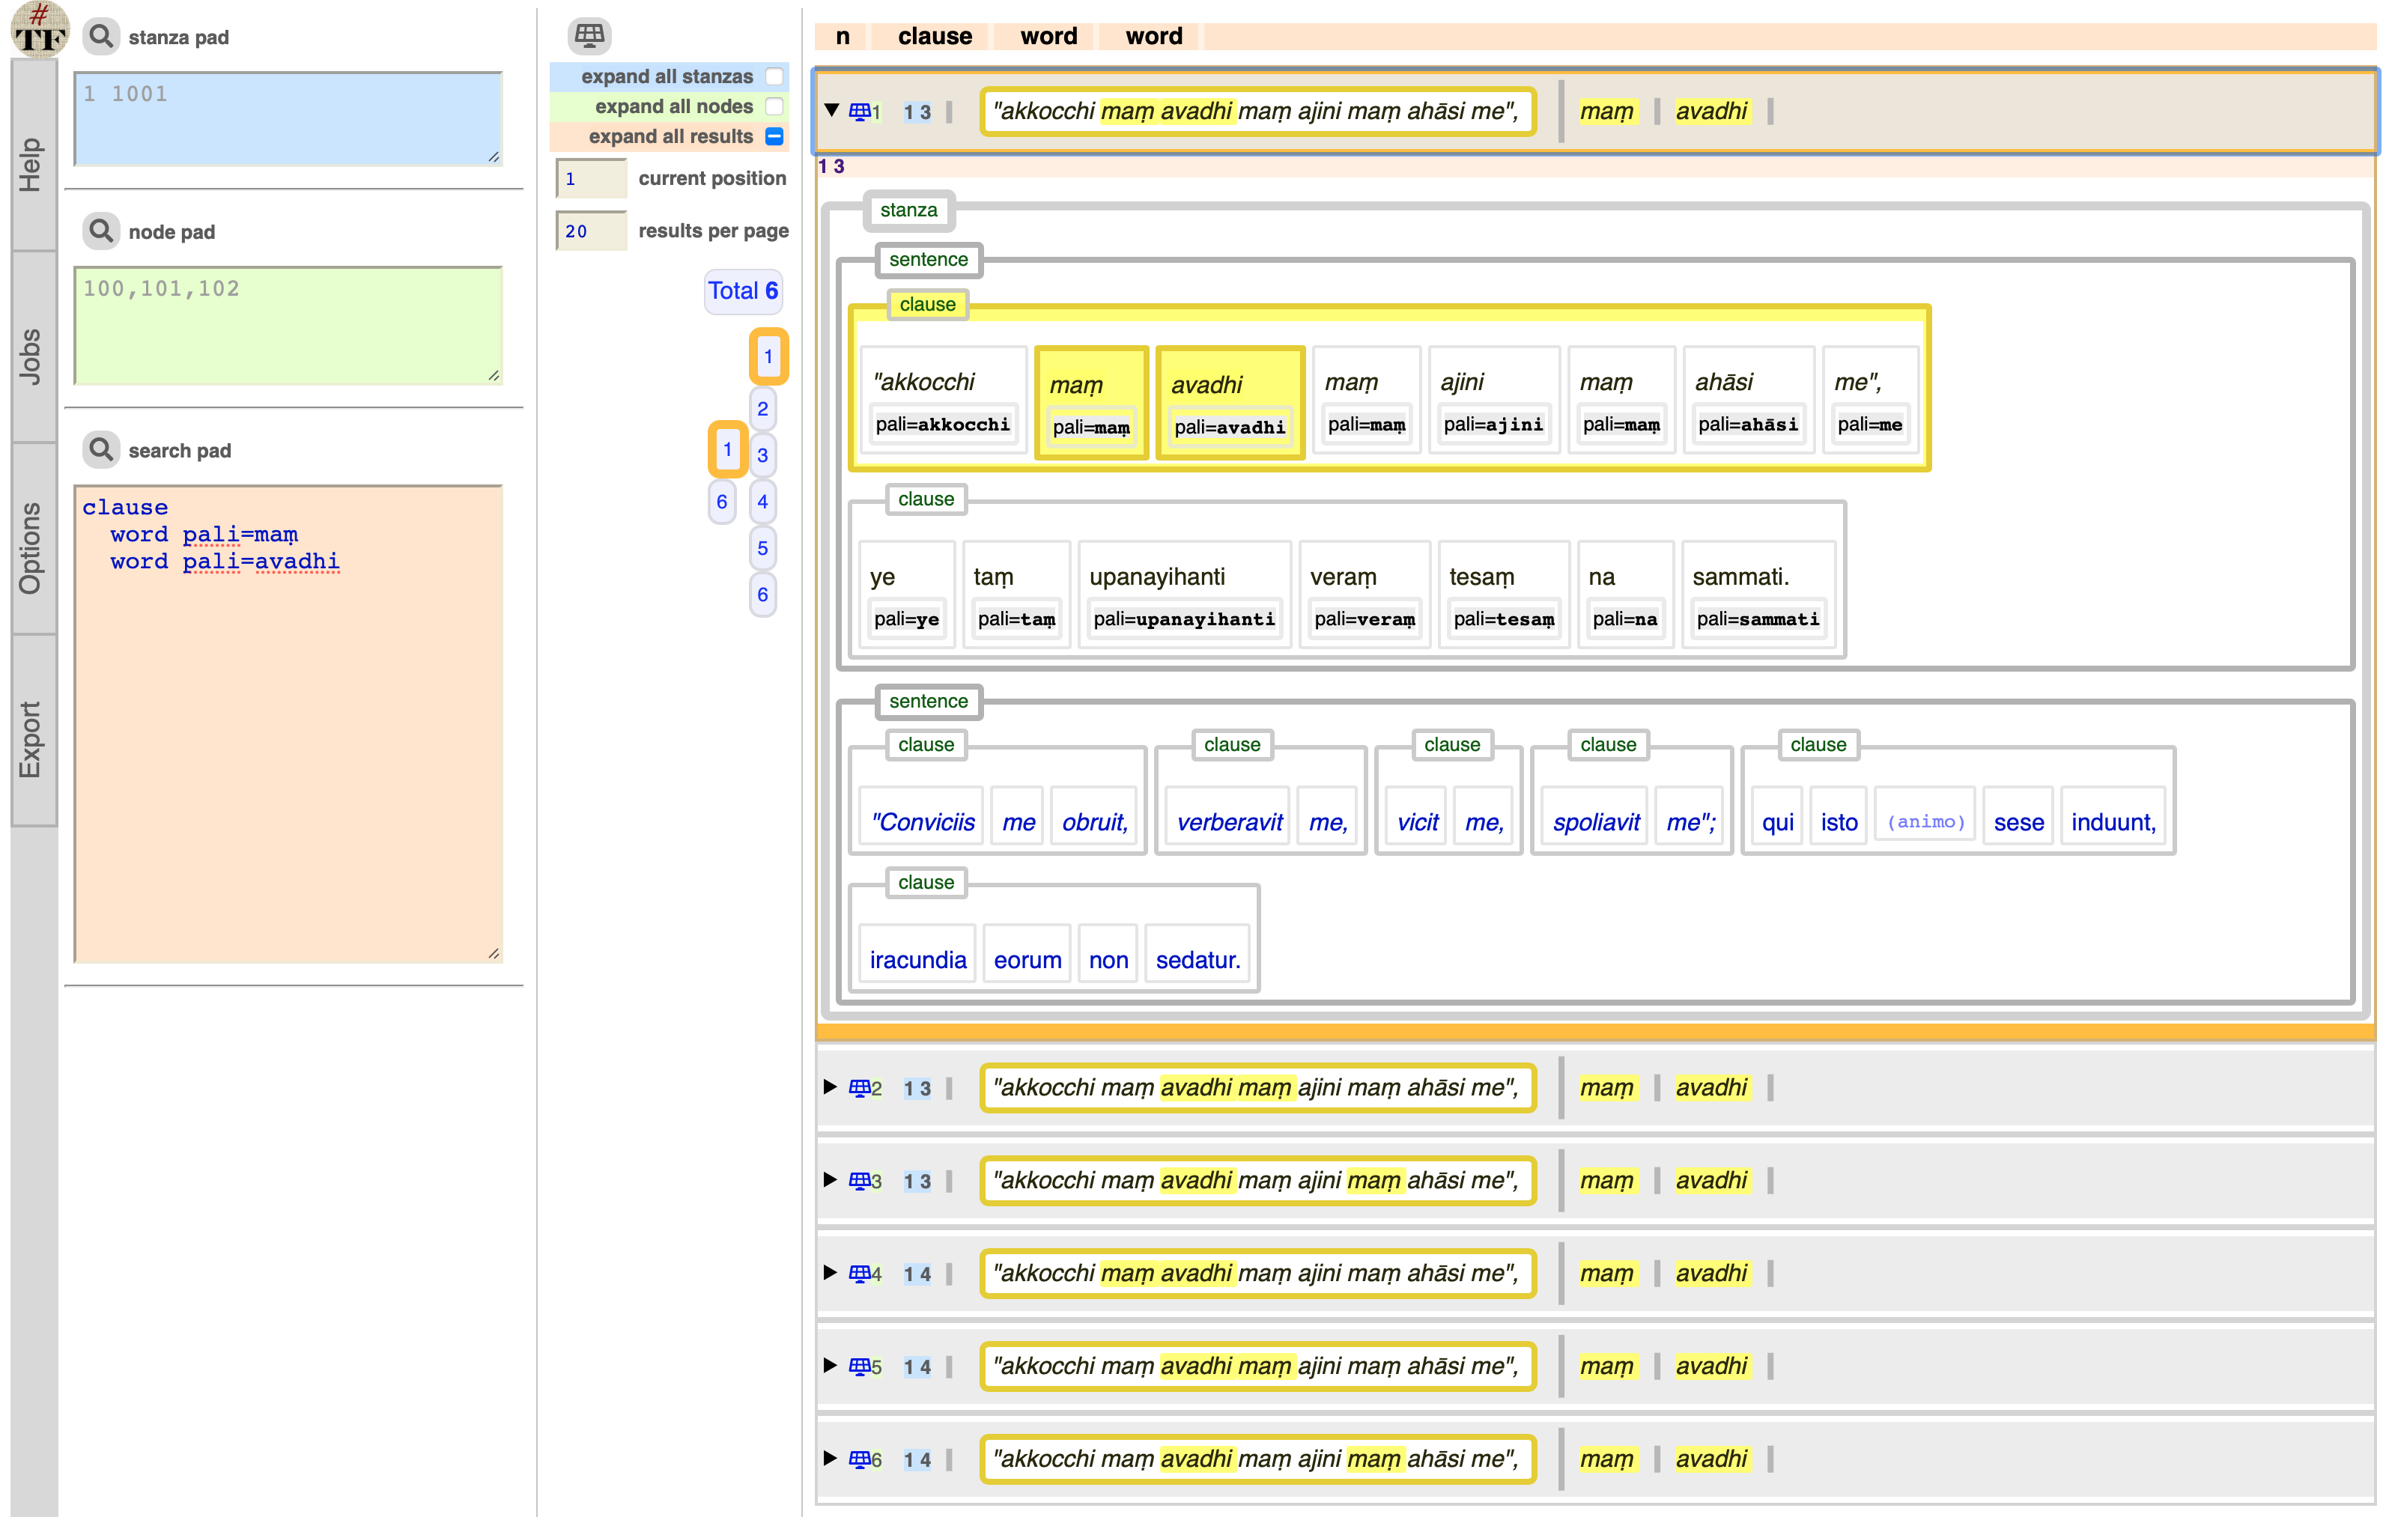
Task: Click the node pad magnifier icon
Action: 100,231
